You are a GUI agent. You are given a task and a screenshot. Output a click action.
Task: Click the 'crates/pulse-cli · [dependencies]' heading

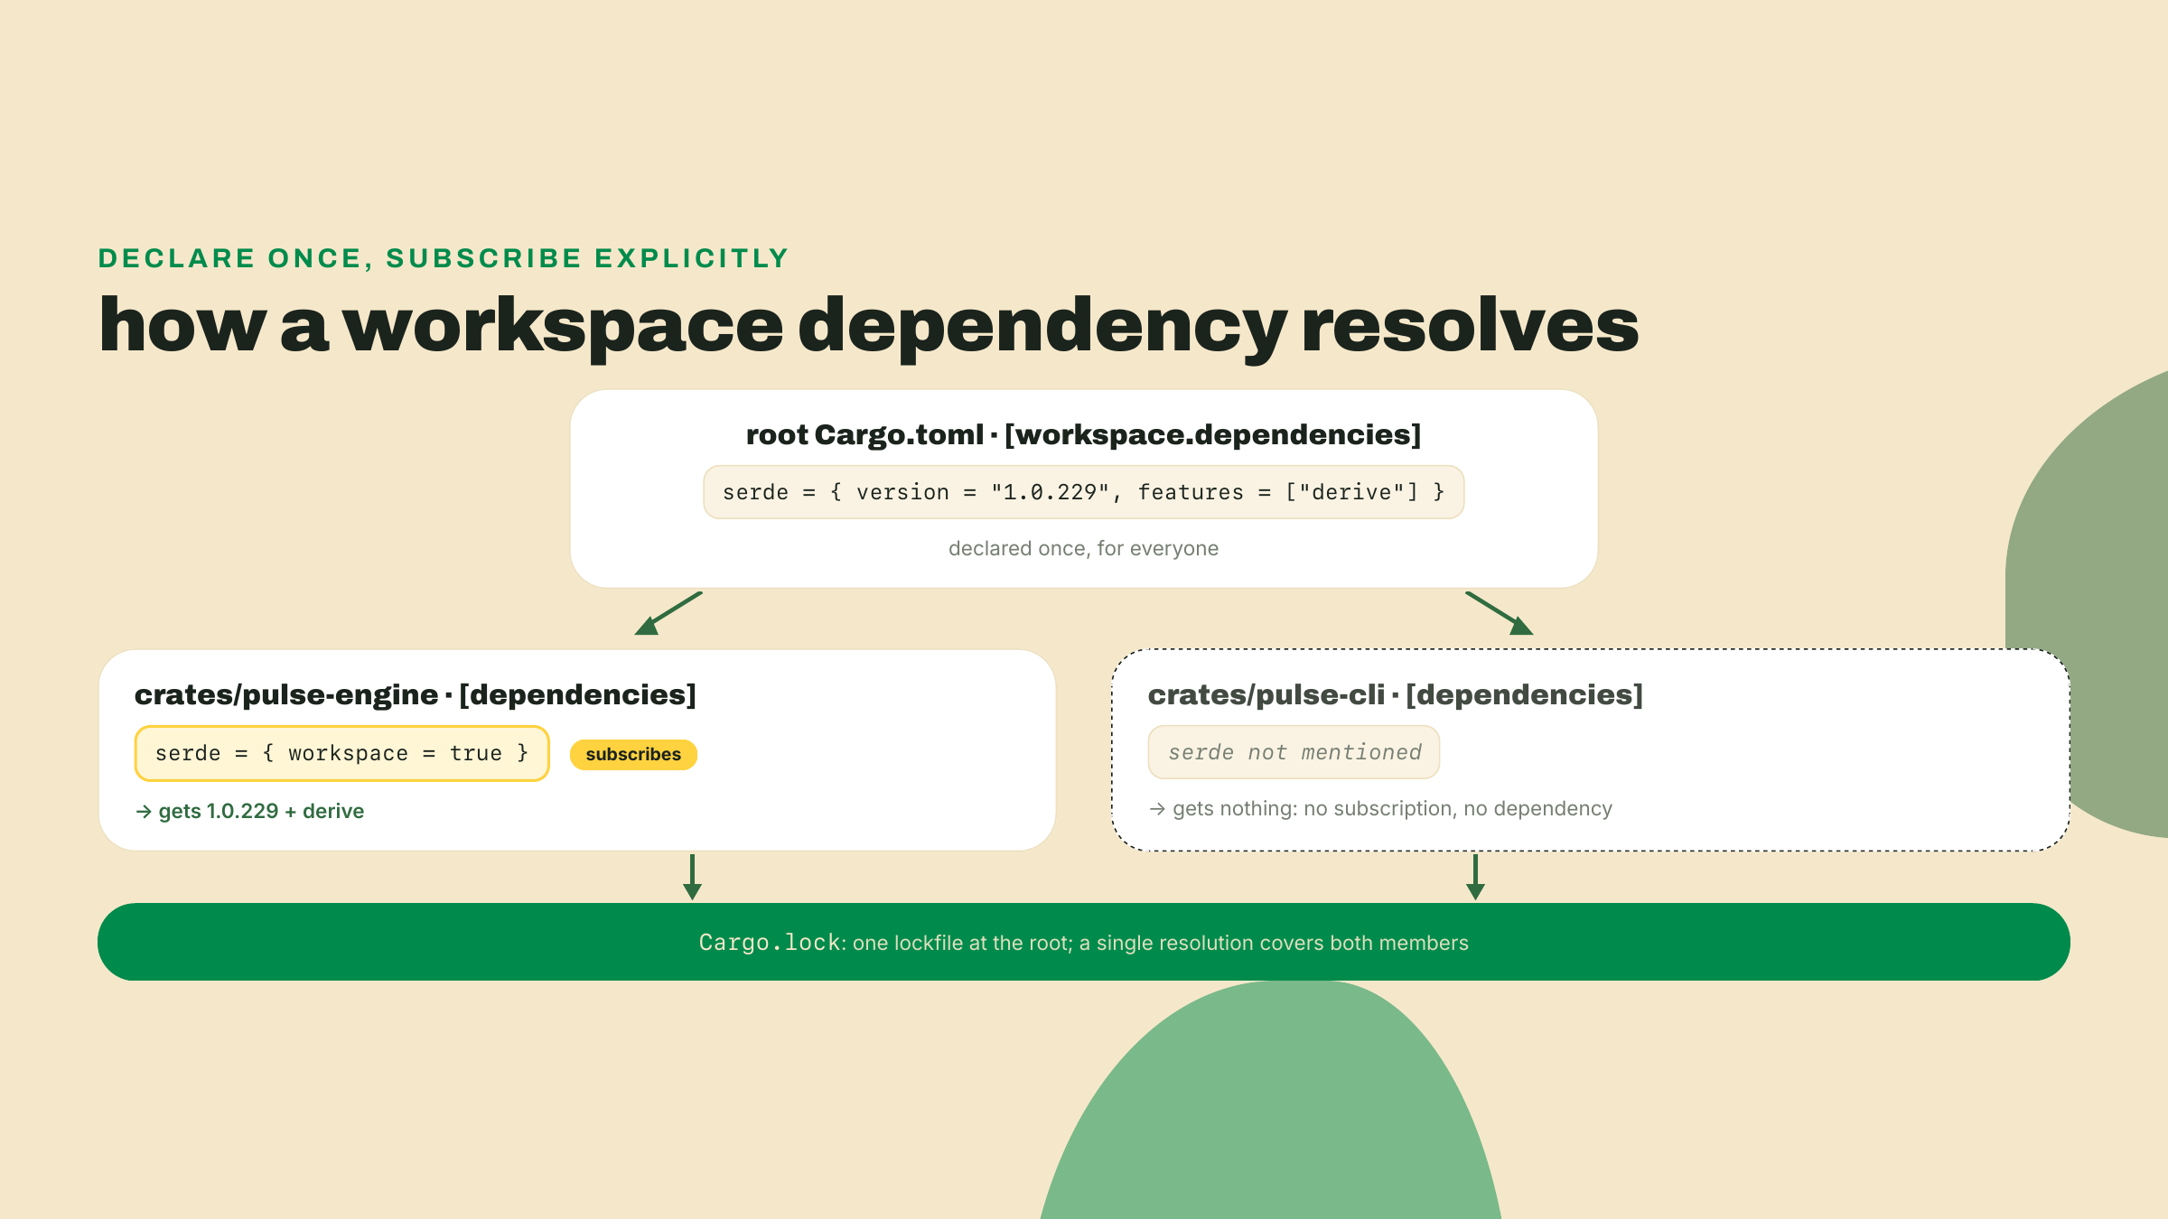[1396, 694]
